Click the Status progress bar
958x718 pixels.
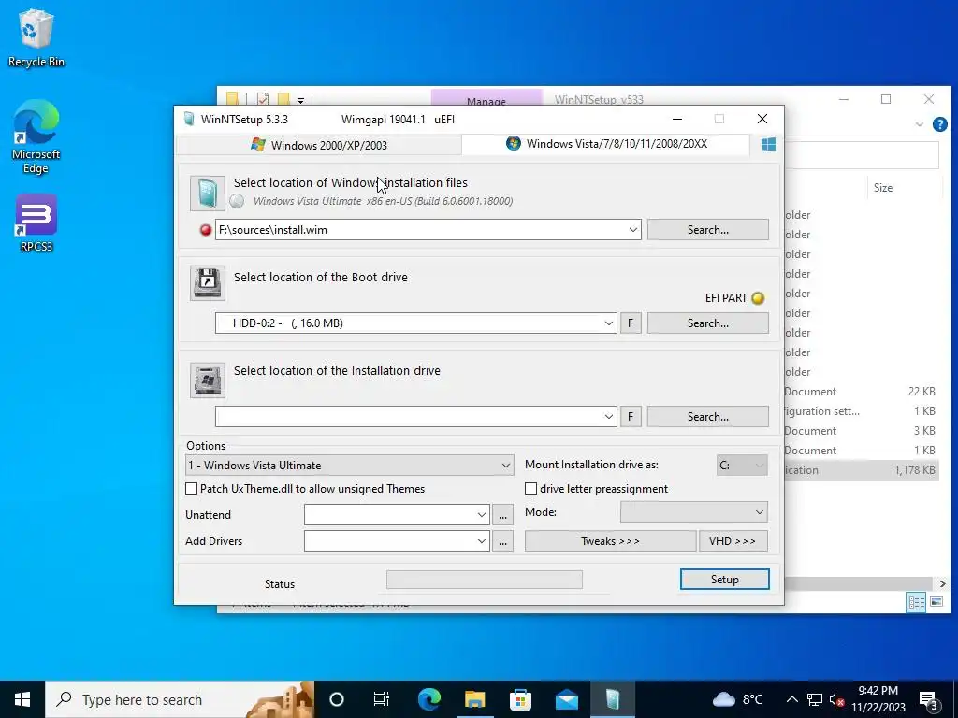pos(484,580)
